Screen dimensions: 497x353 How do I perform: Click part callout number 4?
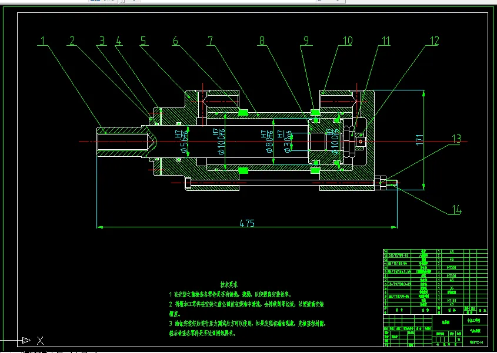point(119,41)
